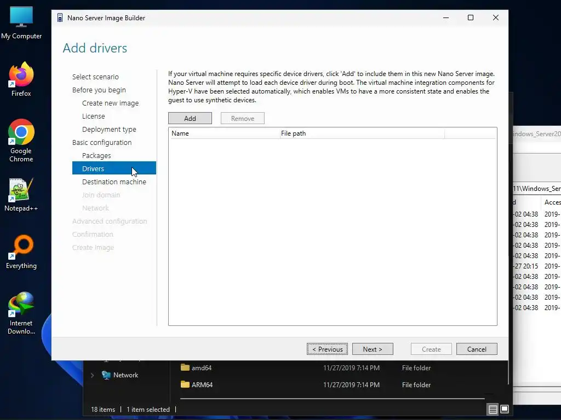Open Everything search desktop shortcut
This screenshot has height=420, width=561.
[x=21, y=252]
